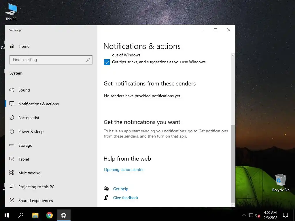Image resolution: width=295 pixels, height=221 pixels.
Task: Open Multitasking settings
Action: click(29, 173)
